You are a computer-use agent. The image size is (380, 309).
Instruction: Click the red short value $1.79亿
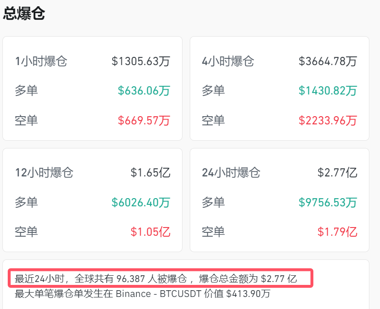(337, 232)
